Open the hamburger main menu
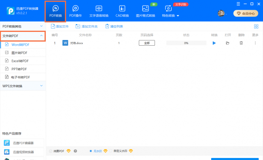This screenshot has height=160, width=263. tap(238, 4)
